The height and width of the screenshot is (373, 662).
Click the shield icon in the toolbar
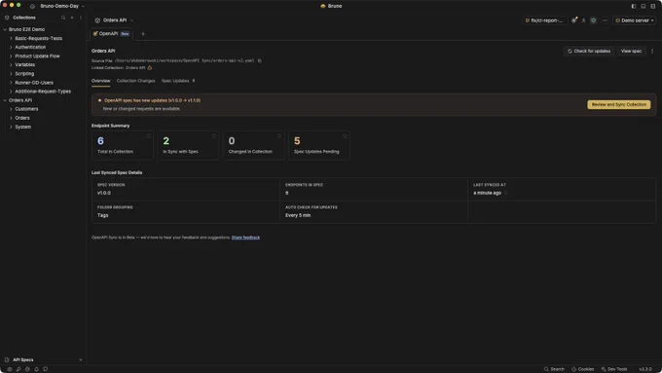coord(593,20)
